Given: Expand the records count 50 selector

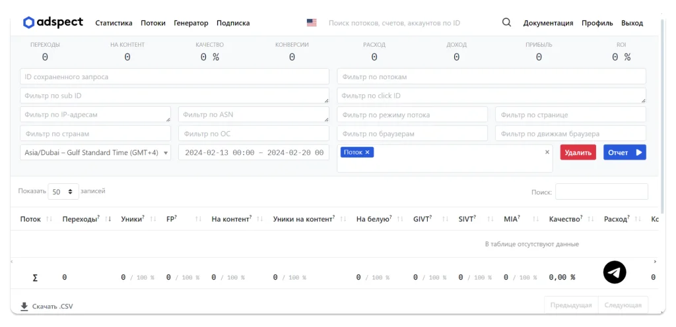Looking at the screenshot, I should (x=63, y=192).
